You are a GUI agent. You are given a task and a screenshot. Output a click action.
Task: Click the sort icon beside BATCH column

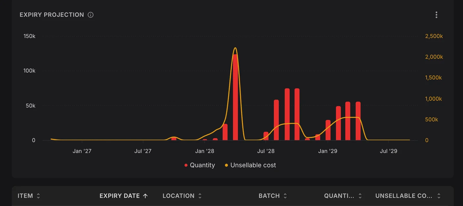[x=285, y=196]
